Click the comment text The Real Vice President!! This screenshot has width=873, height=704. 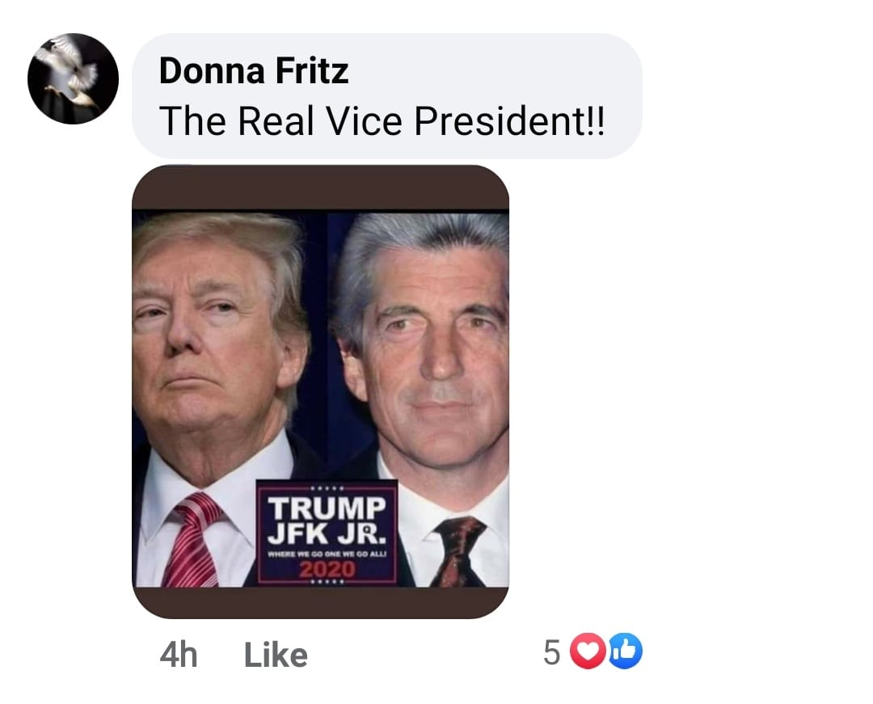tap(382, 120)
